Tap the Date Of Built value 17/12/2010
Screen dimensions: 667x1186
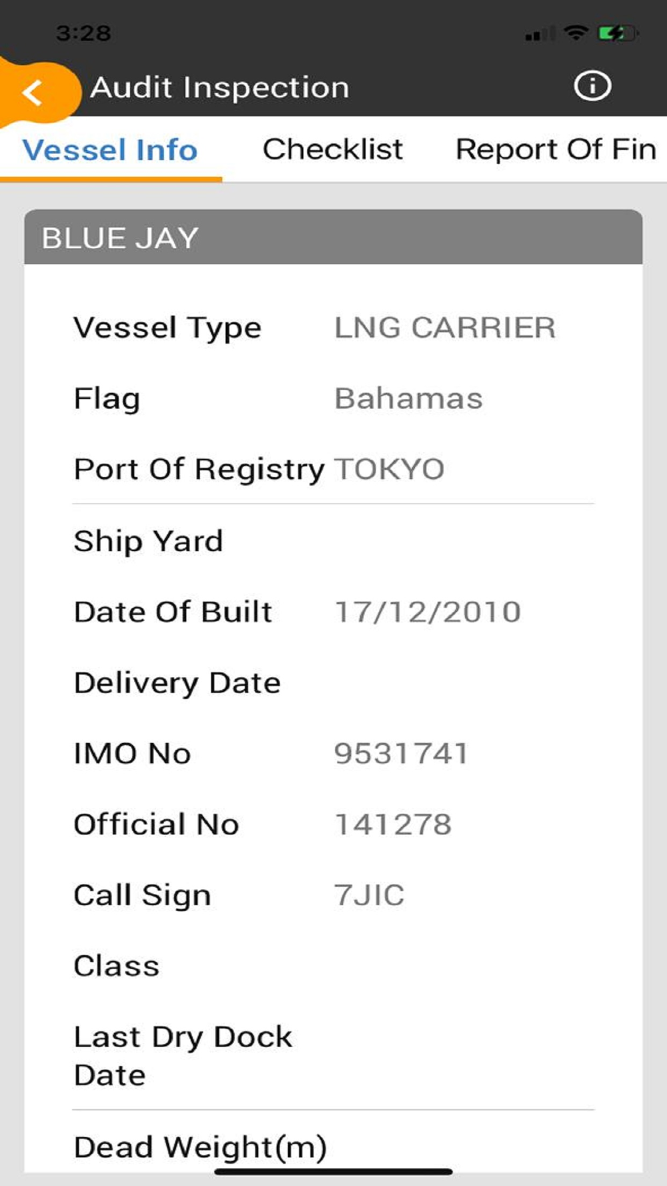coord(427,612)
